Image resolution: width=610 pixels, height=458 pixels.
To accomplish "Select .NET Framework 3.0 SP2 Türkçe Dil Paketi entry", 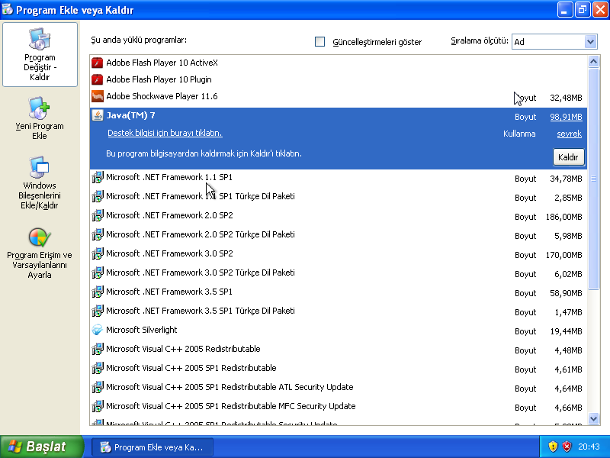I will (339, 273).
